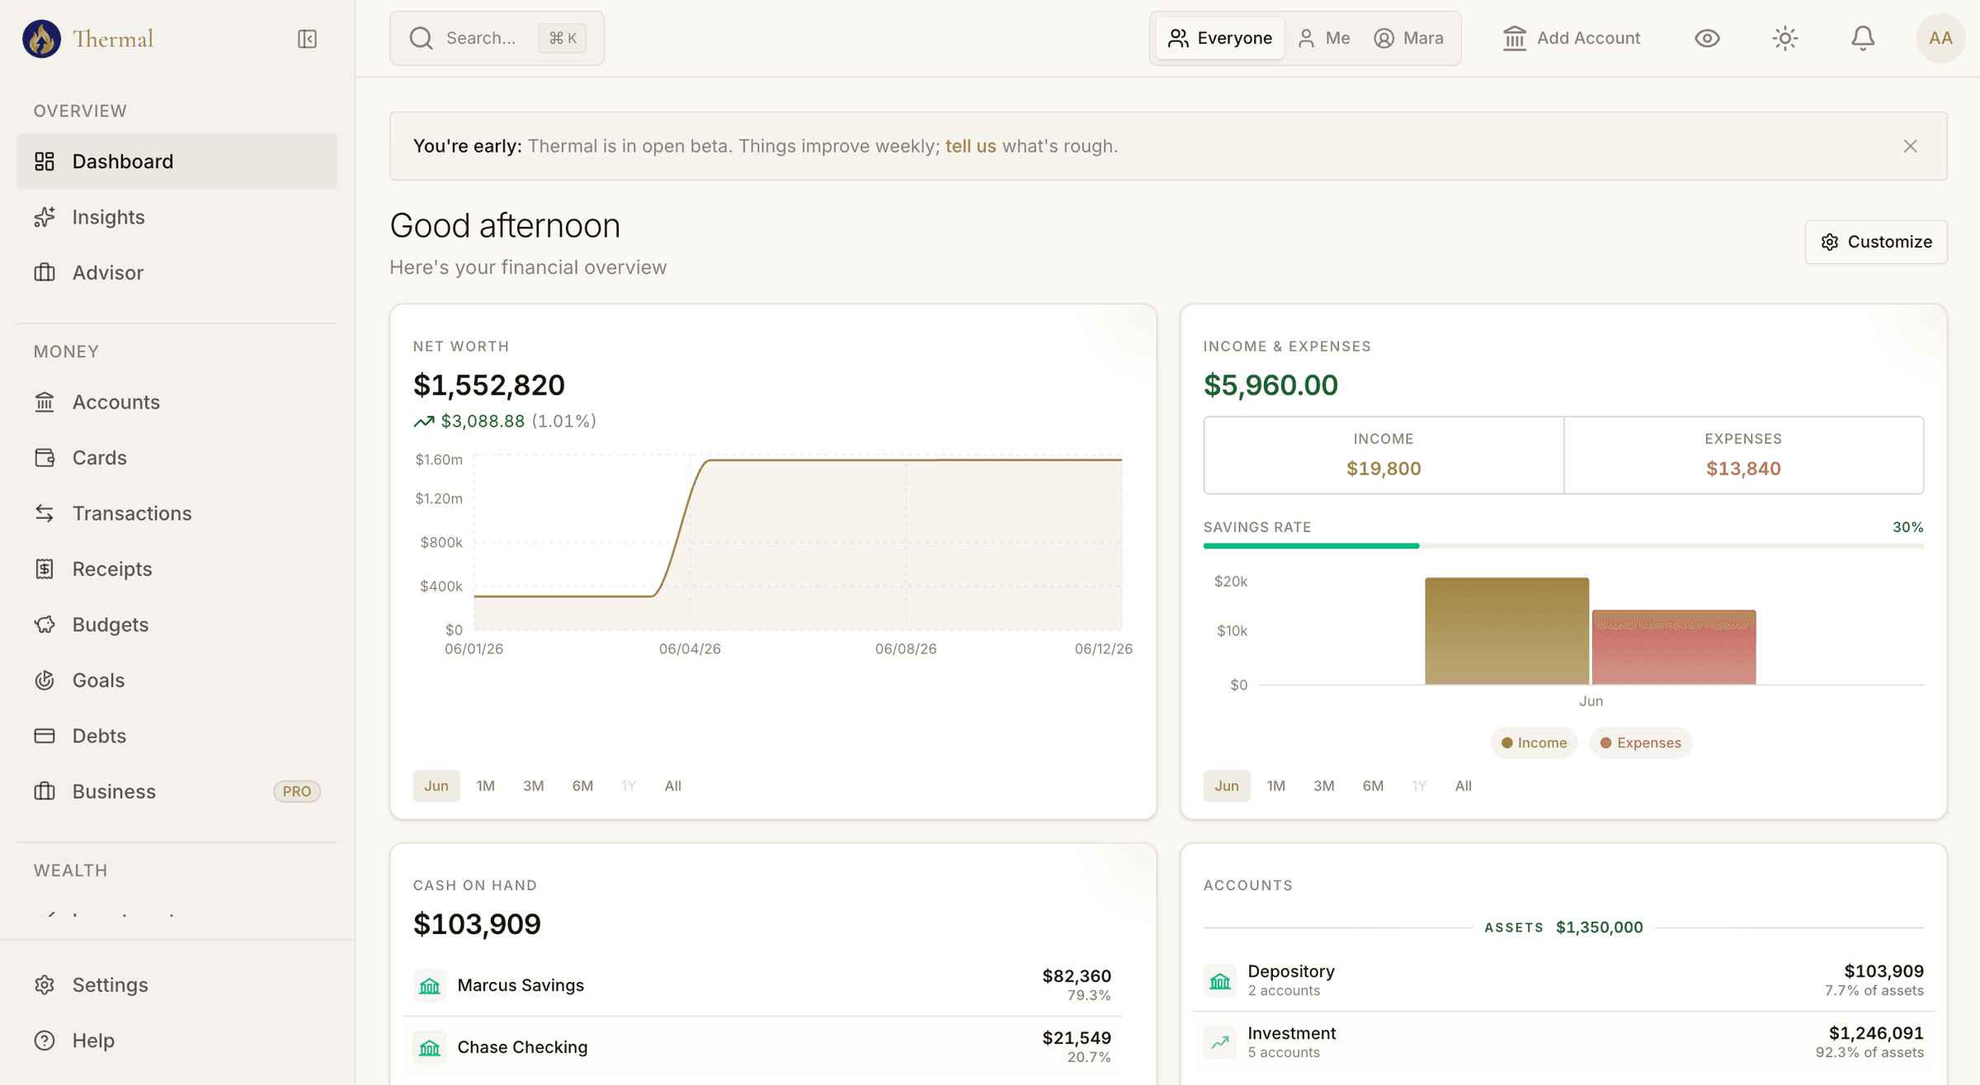Open Goals target icon
This screenshot has height=1085, width=1980.
[x=45, y=680]
